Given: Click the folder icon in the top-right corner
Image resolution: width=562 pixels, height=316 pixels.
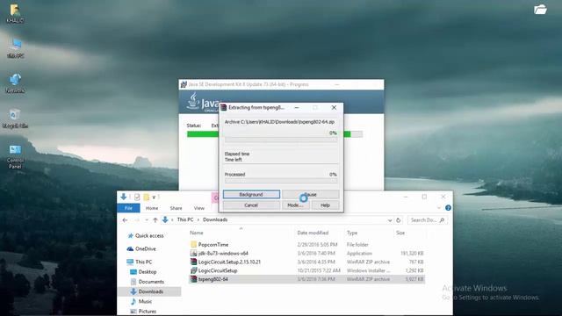Looking at the screenshot, I should tap(540, 10).
